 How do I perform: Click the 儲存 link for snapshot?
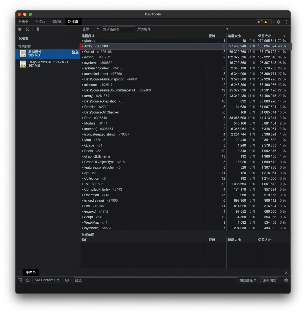[75, 52]
